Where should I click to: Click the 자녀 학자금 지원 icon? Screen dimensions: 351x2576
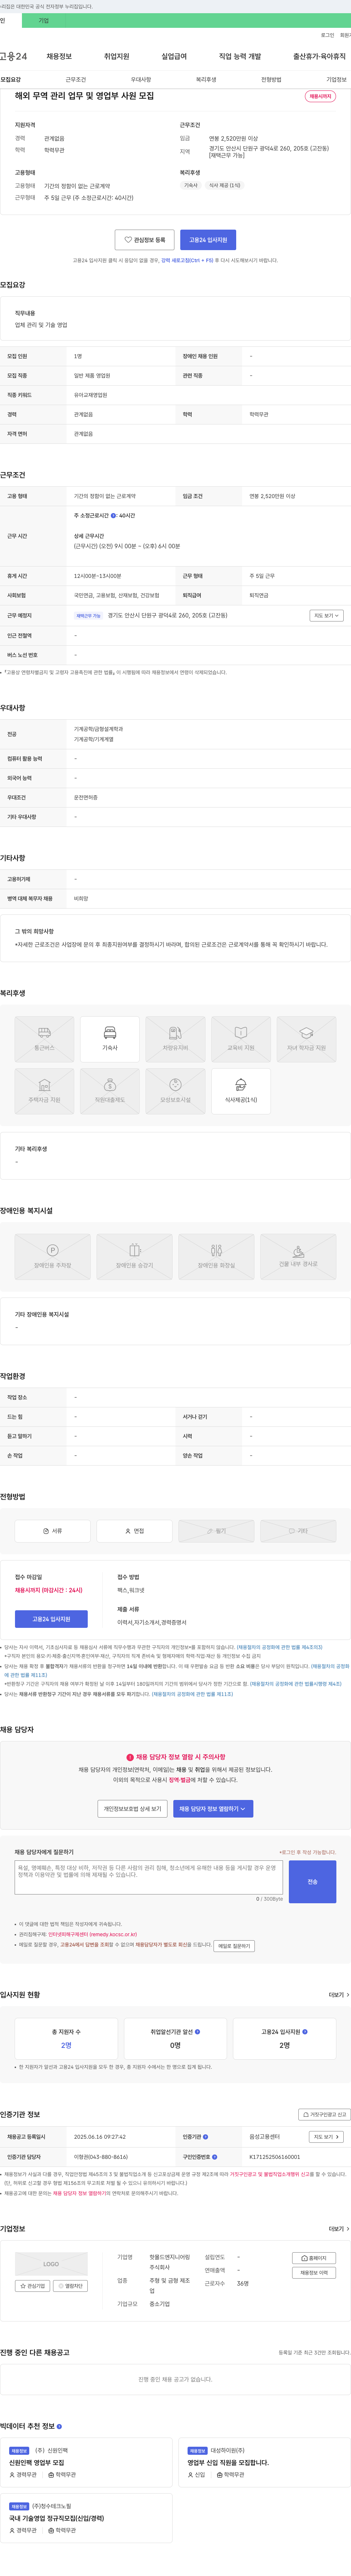[x=306, y=1039]
